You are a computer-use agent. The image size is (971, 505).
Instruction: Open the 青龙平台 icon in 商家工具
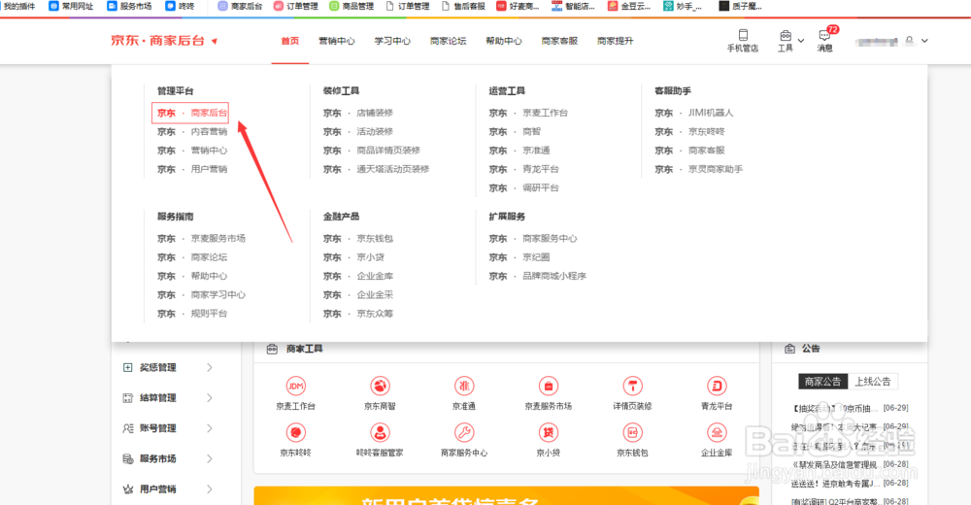pos(717,386)
